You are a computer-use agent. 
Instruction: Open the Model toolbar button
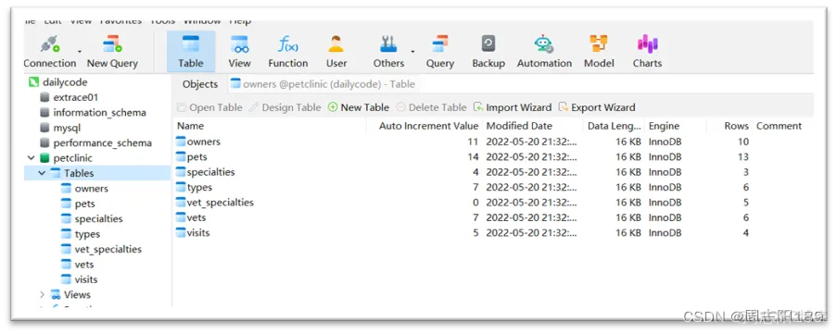click(x=599, y=52)
